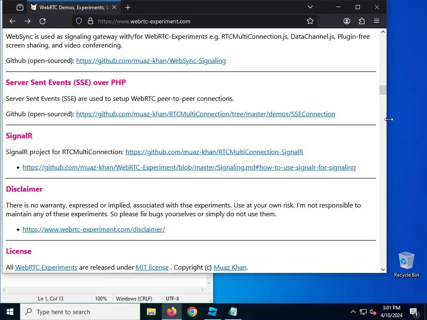Open the notification center icon
Viewport: 427px width, 320px height.
[x=414, y=312]
